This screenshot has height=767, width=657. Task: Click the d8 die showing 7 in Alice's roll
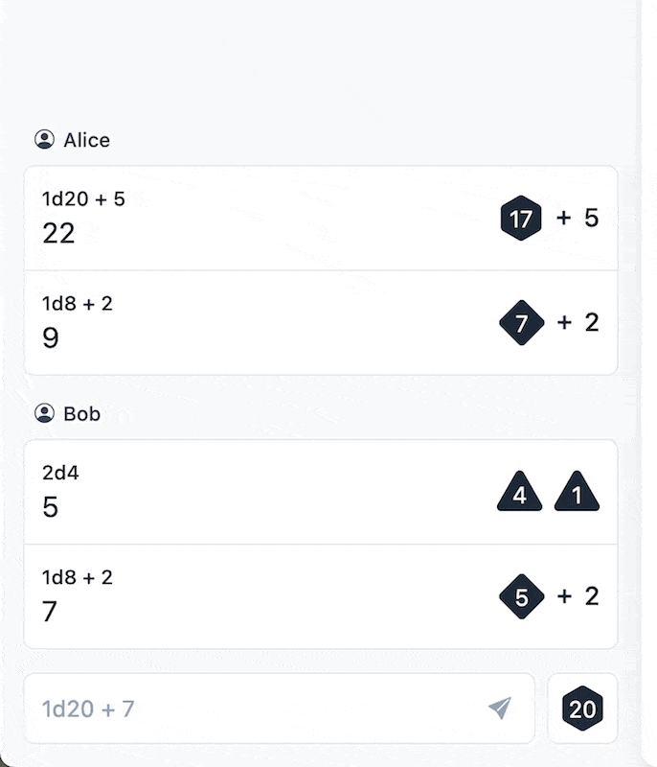(520, 322)
